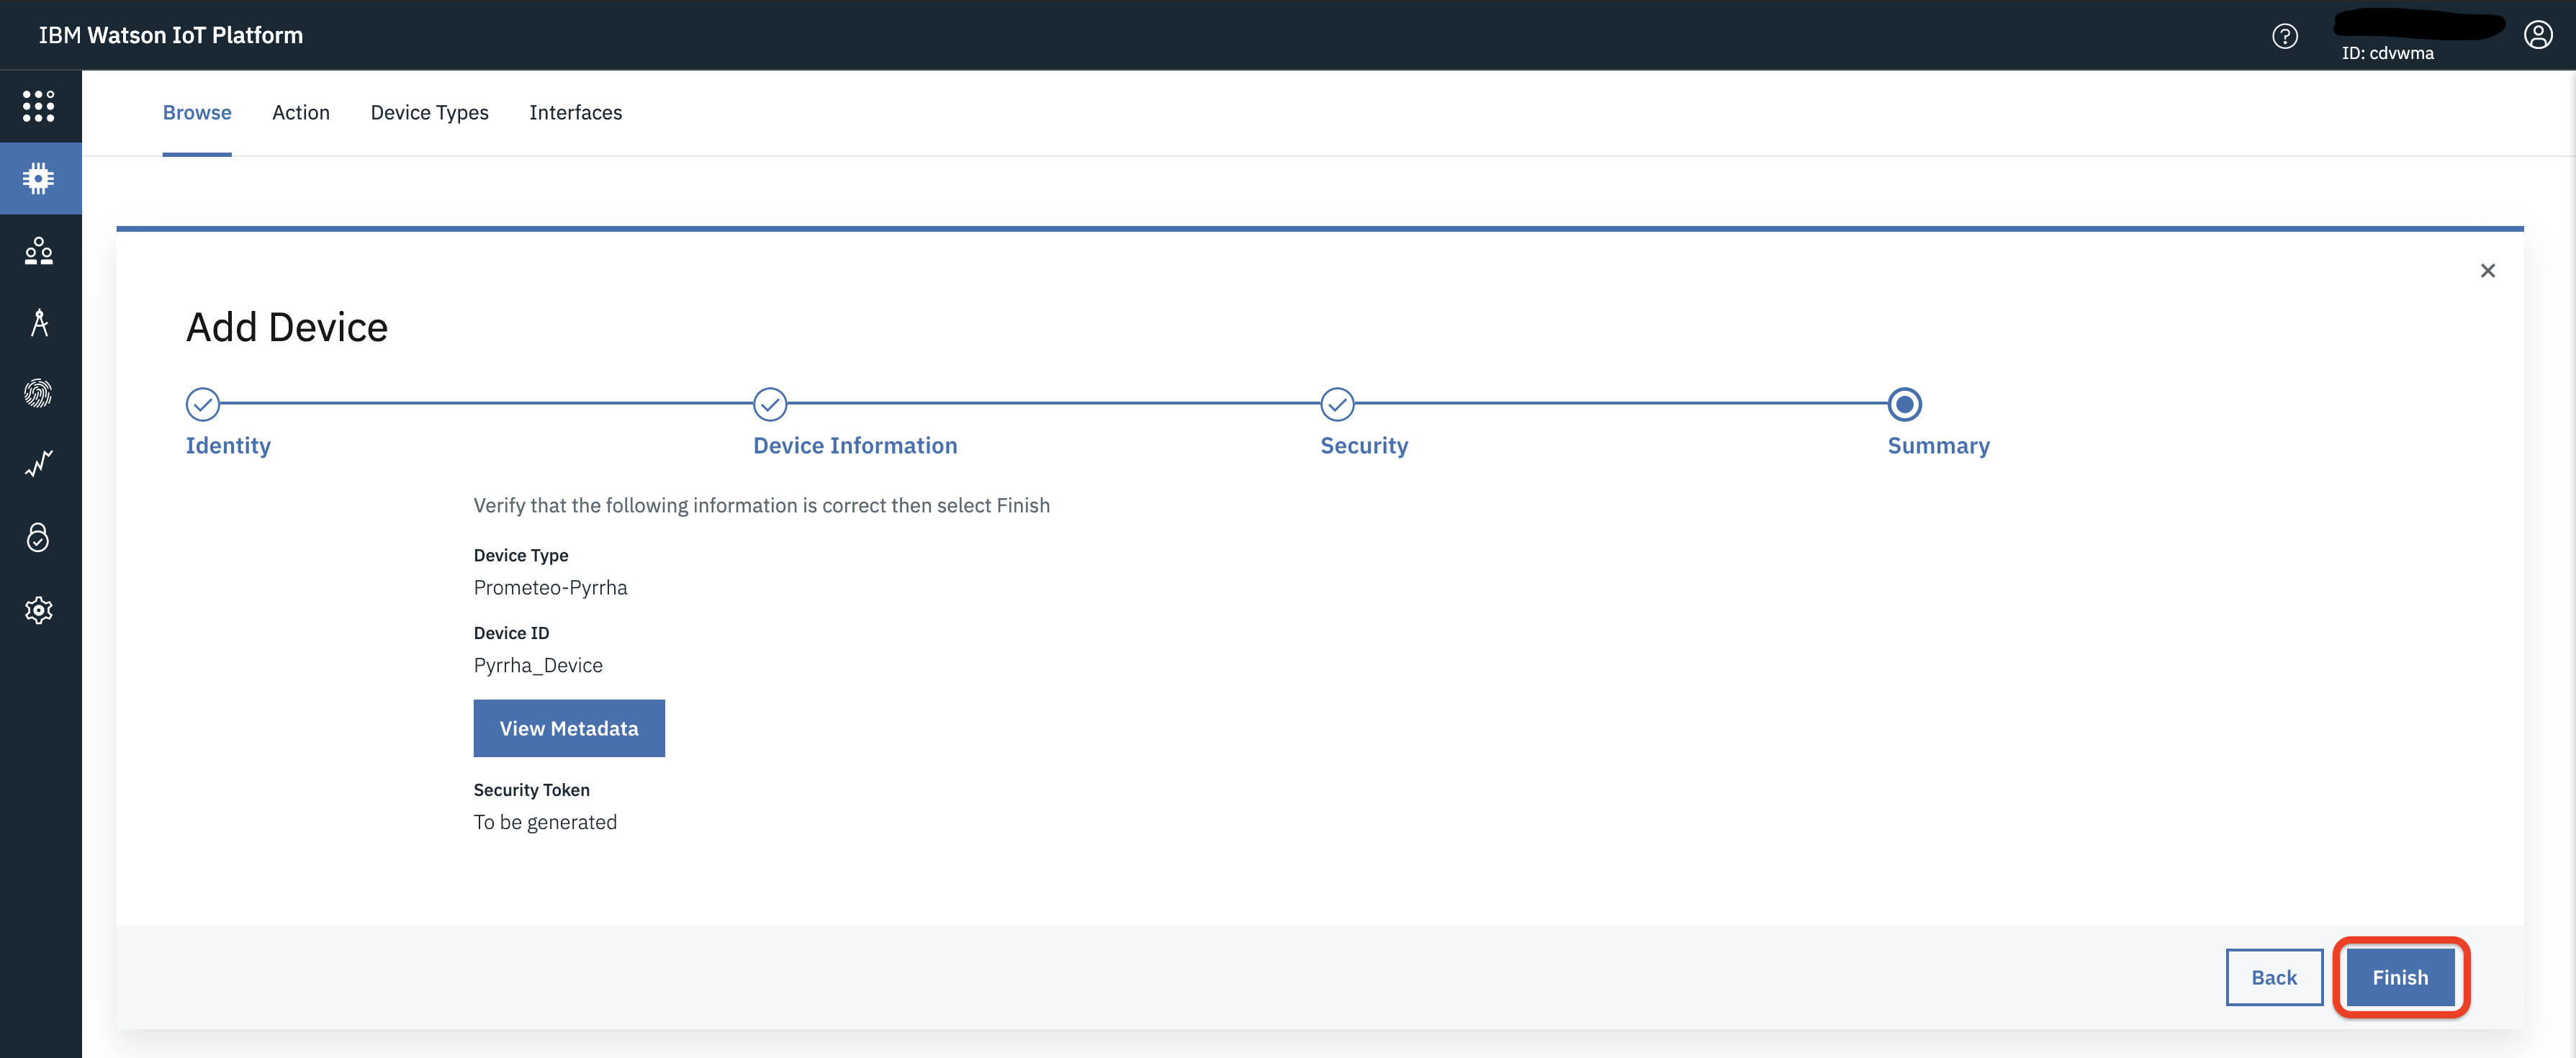Click the 'Verify that the following information' text
The width and height of the screenshot is (2576, 1058).
click(x=762, y=506)
